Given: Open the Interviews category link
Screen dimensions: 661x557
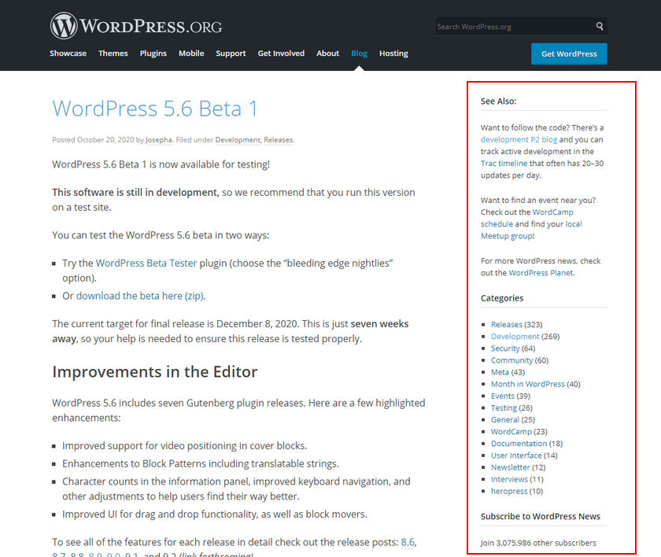Looking at the screenshot, I should click(509, 479).
